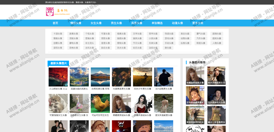Image resolution: width=274 pixels, height=132 pixels.
Task: Open the 女生头像 navigation tab
Action: [x=96, y=23]
